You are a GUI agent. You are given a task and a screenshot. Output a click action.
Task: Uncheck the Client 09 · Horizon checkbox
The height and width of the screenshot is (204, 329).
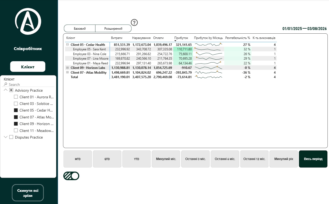click(x=16, y=124)
